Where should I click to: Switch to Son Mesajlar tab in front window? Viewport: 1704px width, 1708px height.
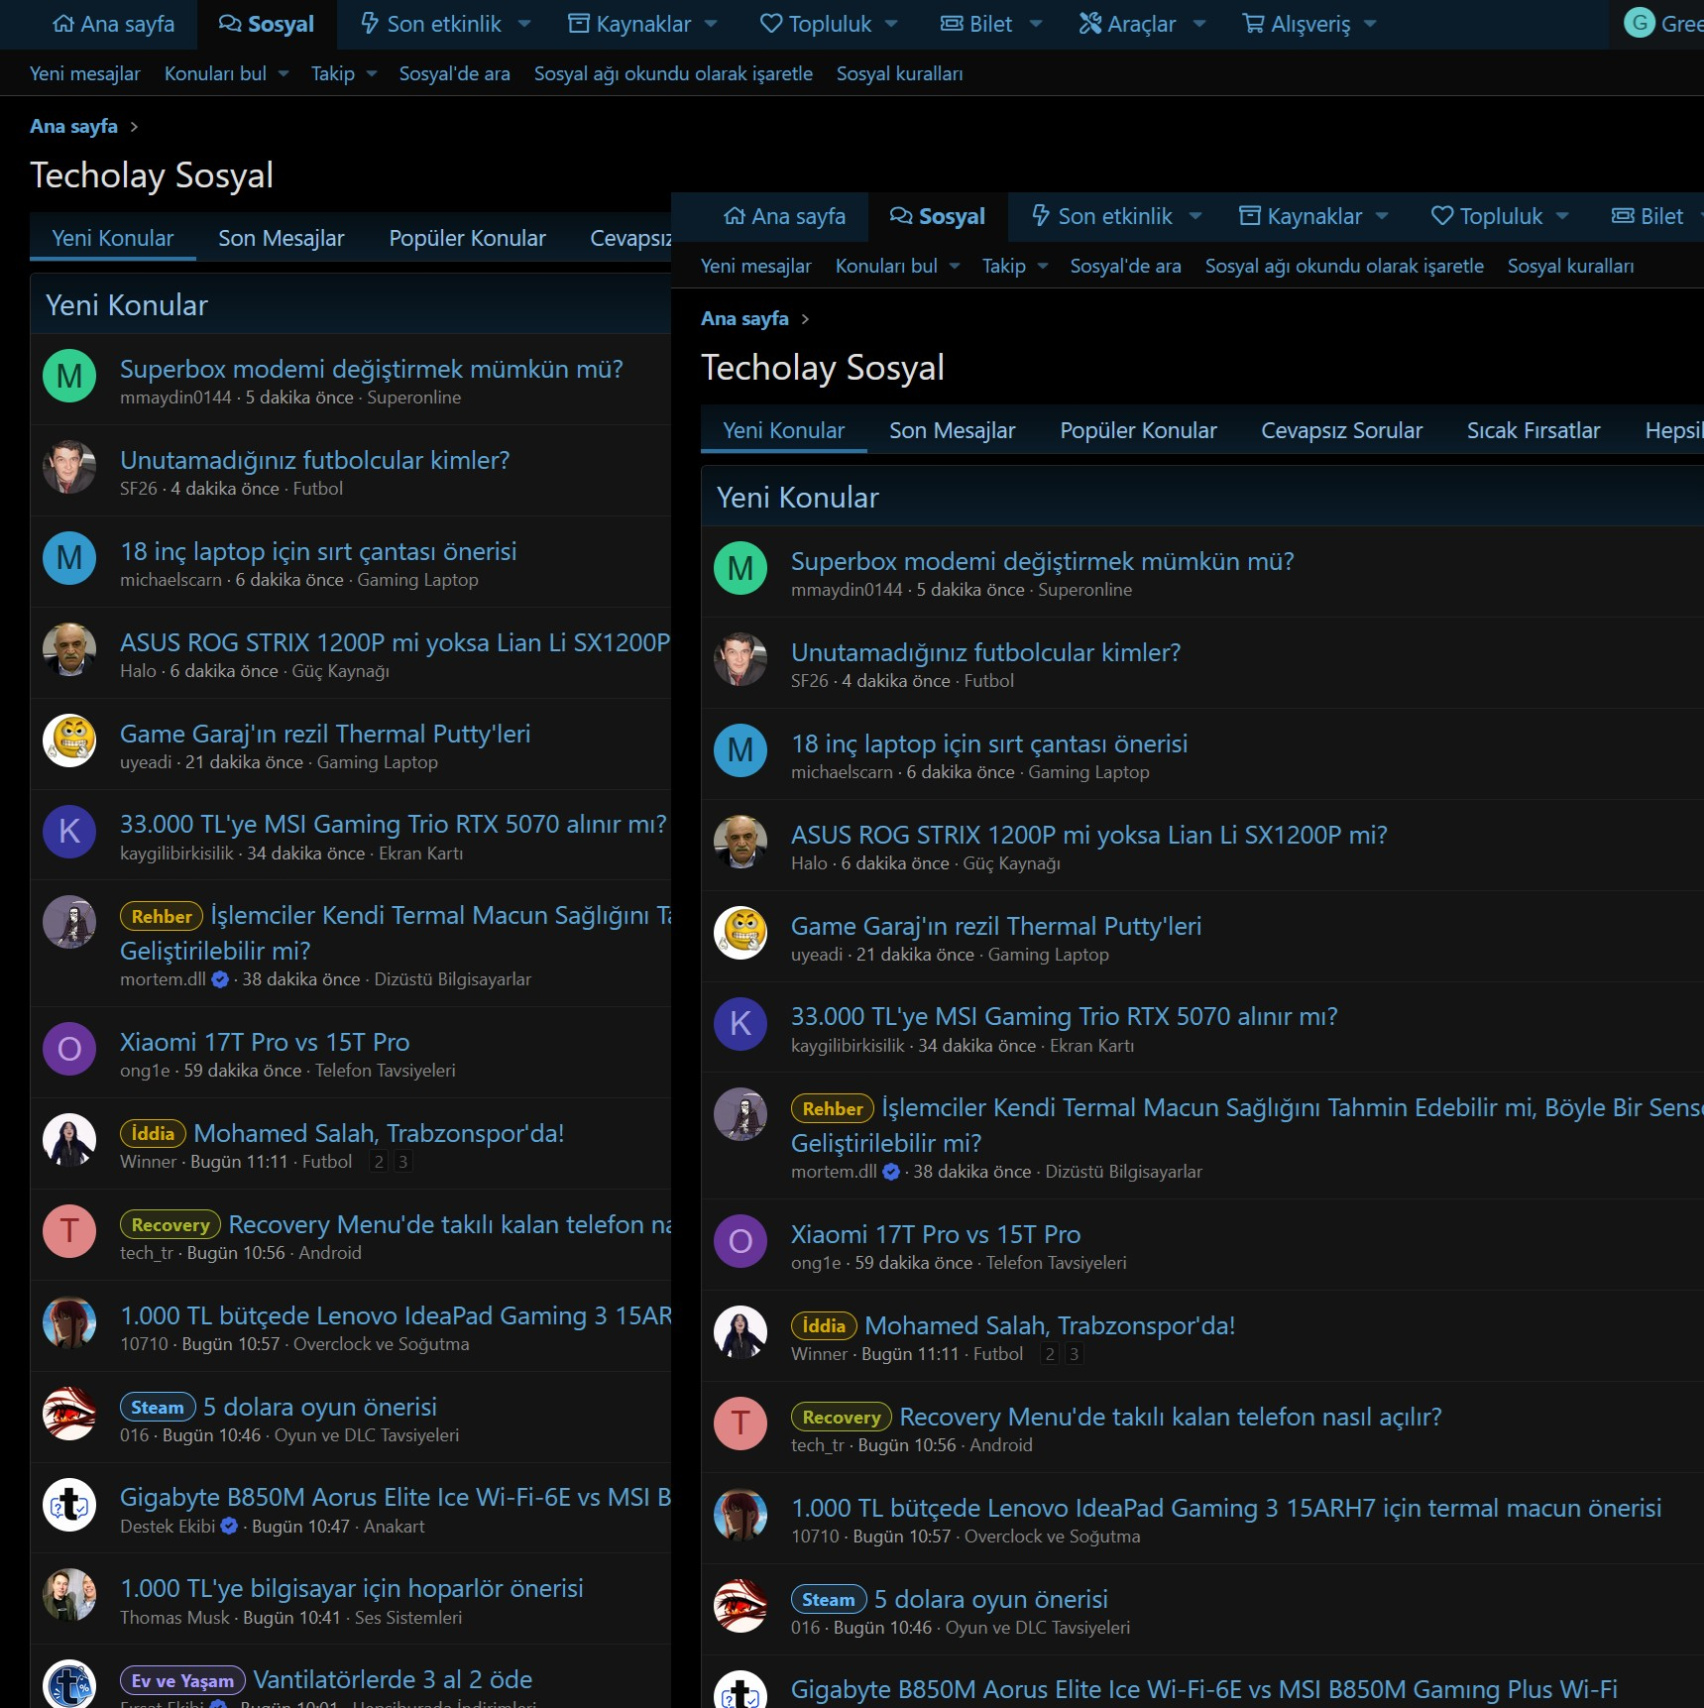point(953,430)
